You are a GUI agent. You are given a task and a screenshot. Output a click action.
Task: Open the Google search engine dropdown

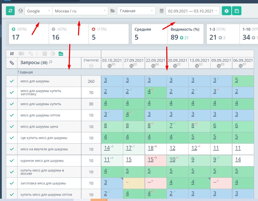click(39, 11)
